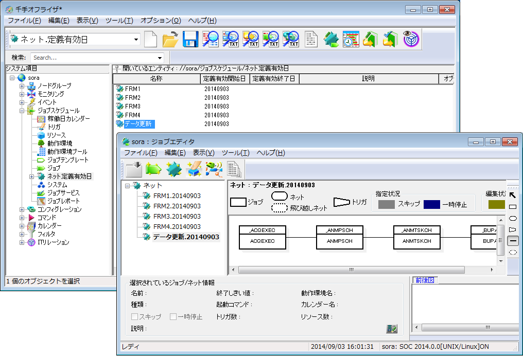Screen dimensions: 523x356
Task: Select the rectangle job shape tool
Action: pos(513,207)
